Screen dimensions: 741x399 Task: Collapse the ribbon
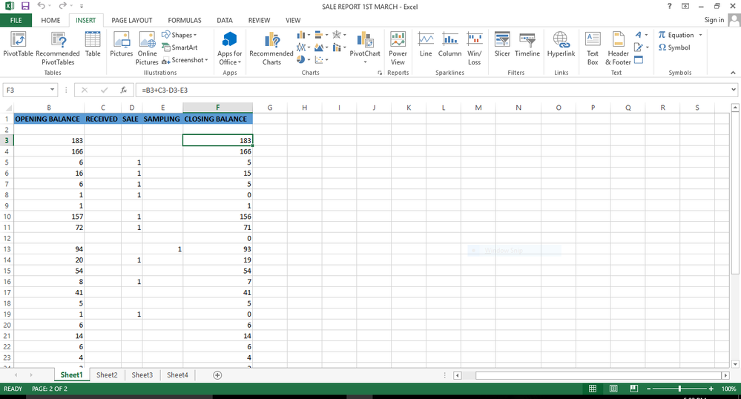pyautogui.click(x=733, y=73)
